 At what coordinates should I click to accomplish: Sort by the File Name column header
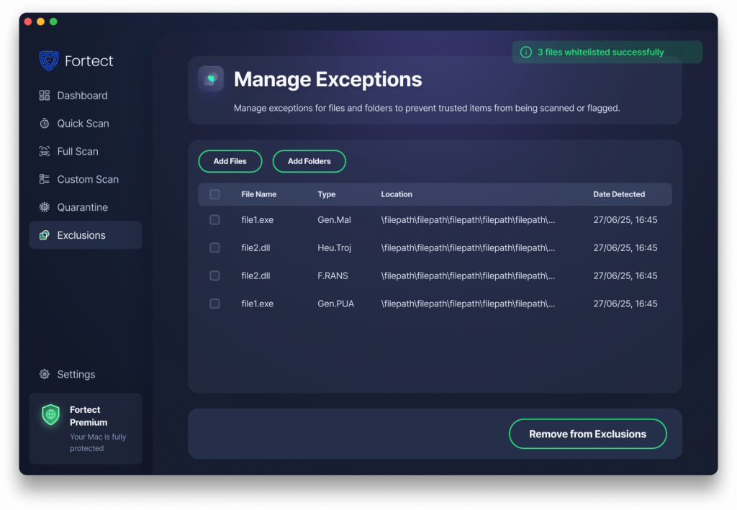[259, 194]
